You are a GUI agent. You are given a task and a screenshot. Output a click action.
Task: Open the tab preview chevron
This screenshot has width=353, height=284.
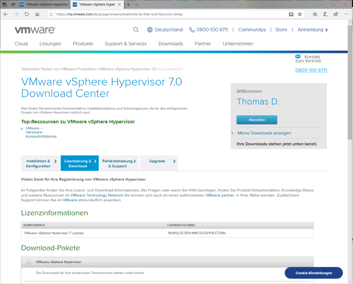coord(137,4)
